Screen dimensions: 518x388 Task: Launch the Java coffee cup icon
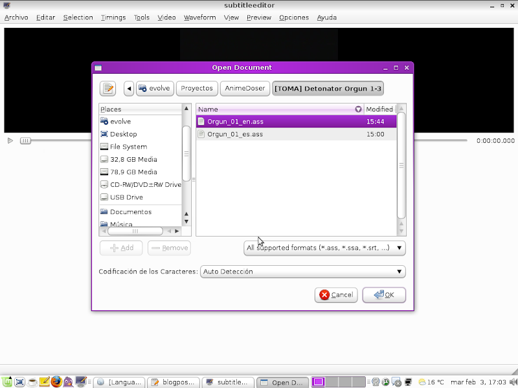click(x=32, y=382)
